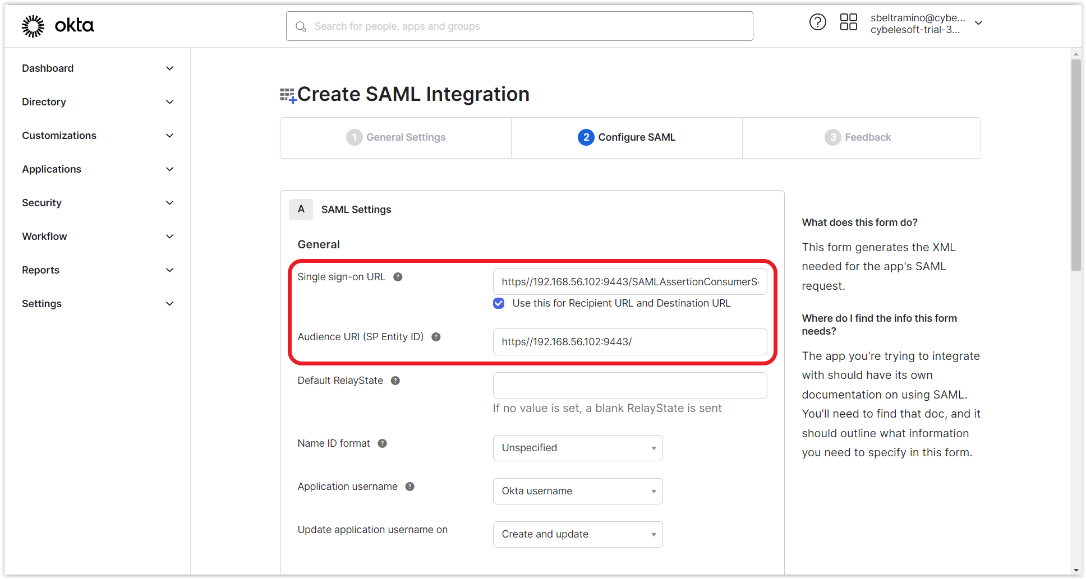Viewport: 1086px width, 579px height.
Task: Select the Configure SAML step tab
Action: coord(627,137)
